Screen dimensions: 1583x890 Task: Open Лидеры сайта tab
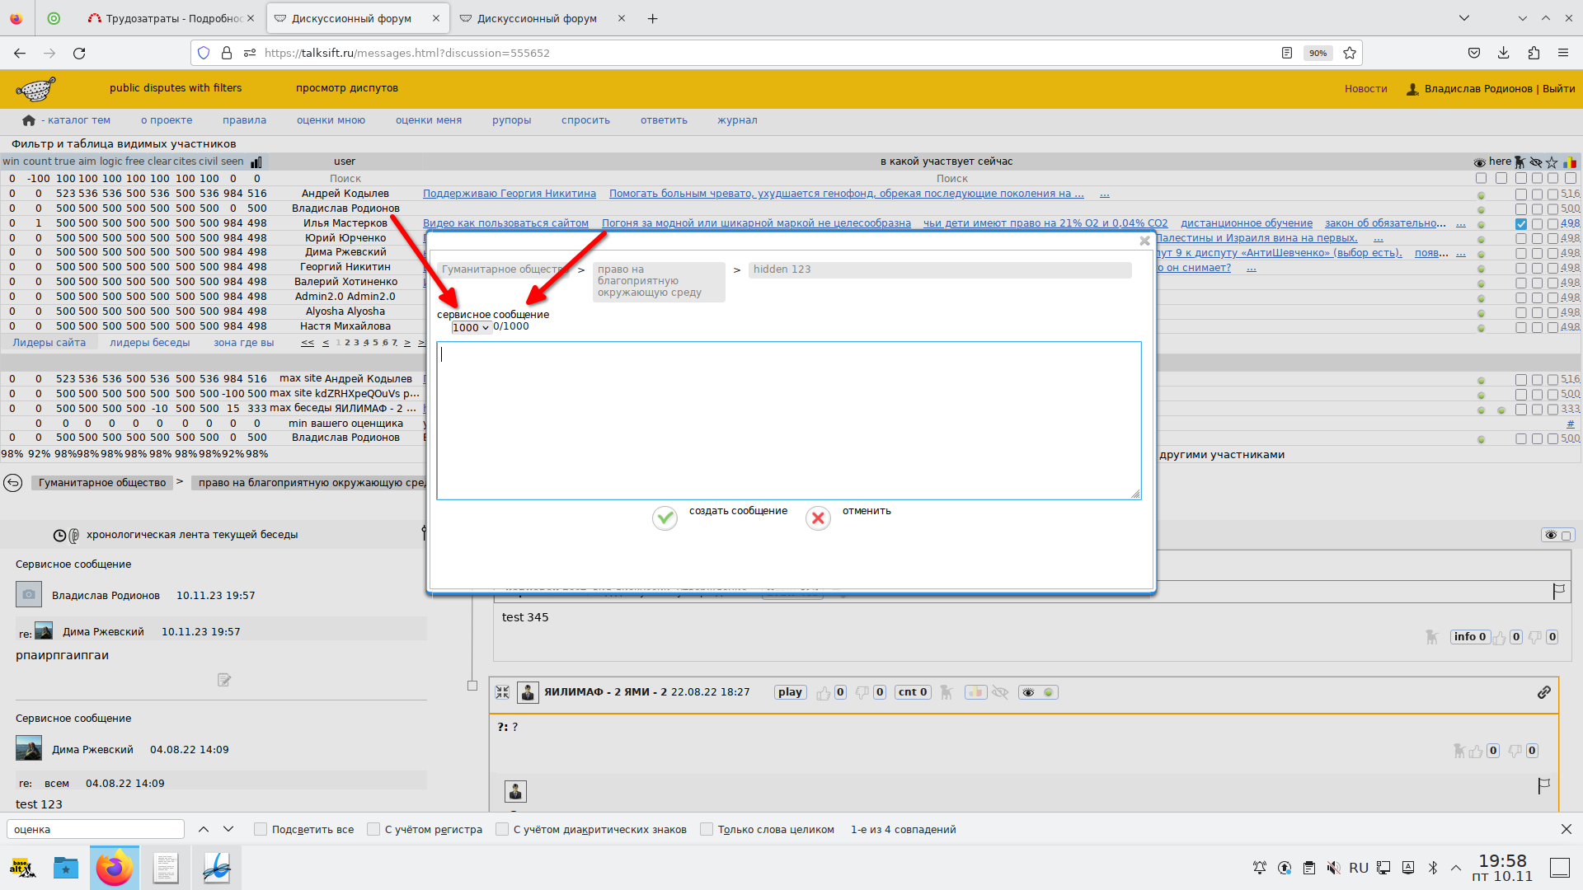tap(49, 343)
